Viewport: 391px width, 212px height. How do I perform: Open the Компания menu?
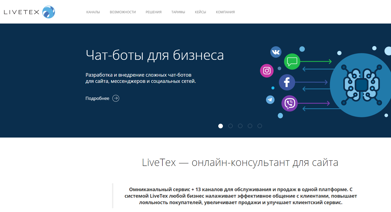(225, 12)
